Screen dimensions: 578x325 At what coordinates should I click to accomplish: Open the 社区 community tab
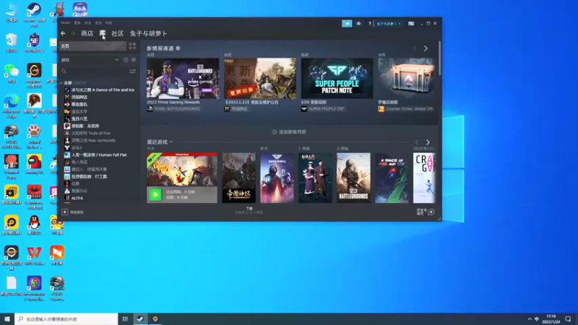click(x=118, y=33)
